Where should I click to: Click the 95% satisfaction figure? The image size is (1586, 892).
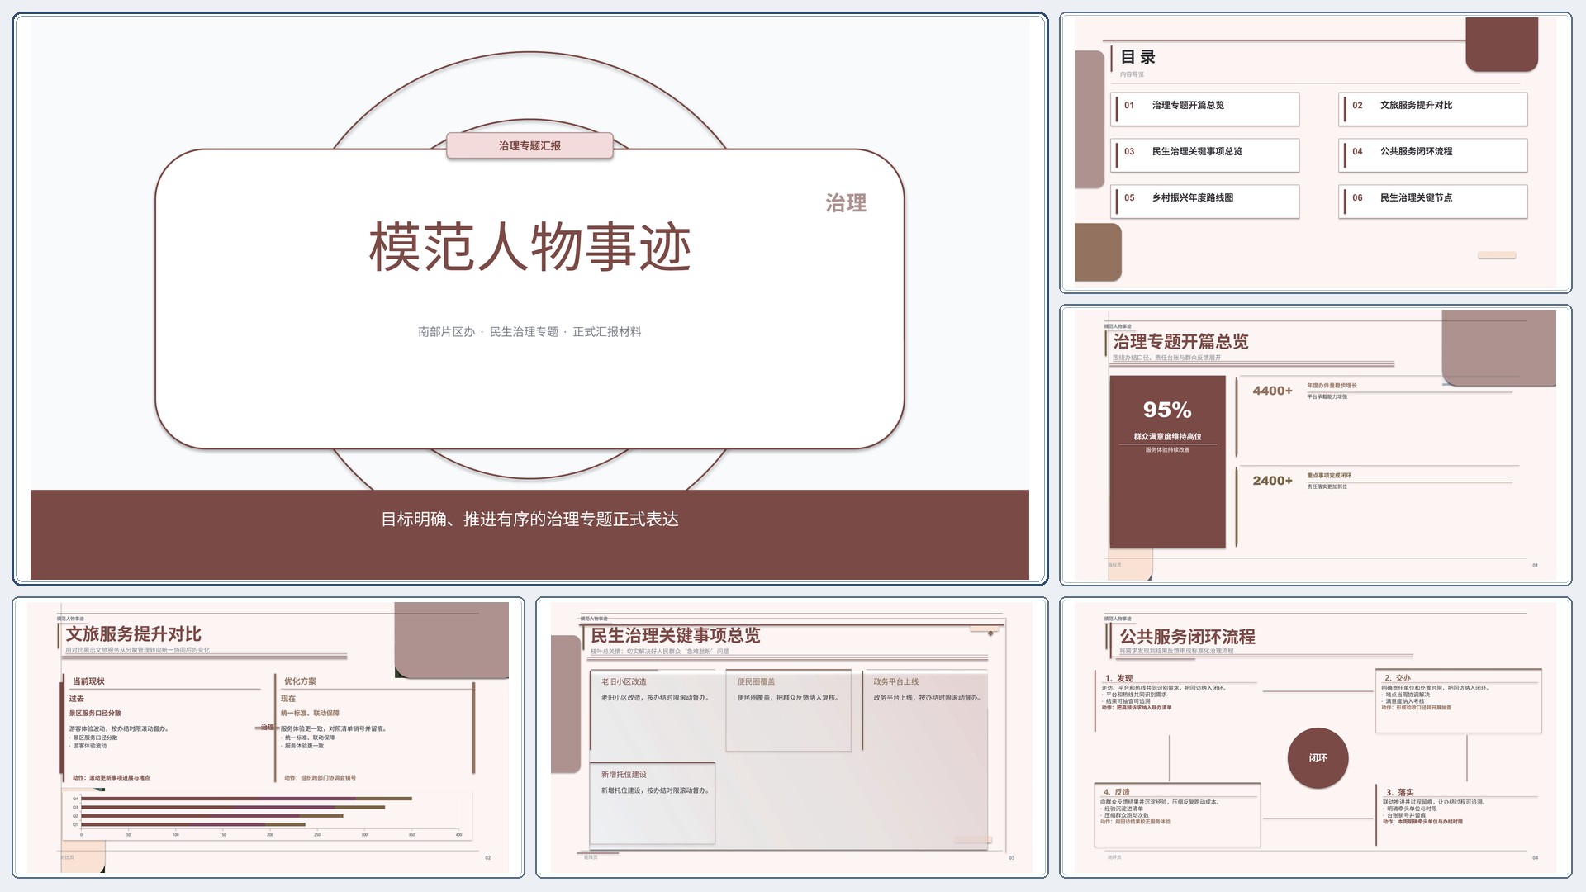[x=1167, y=410]
